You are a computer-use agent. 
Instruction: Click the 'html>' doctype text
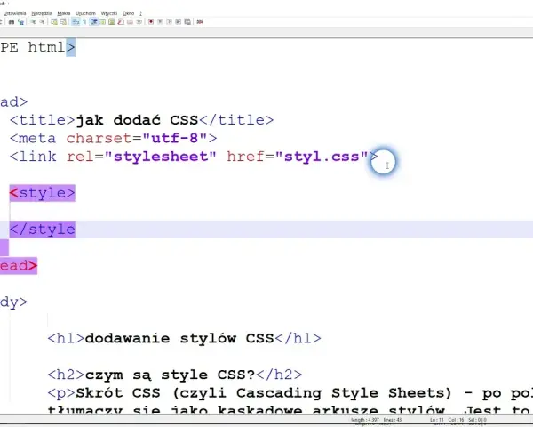pyautogui.click(x=52, y=47)
